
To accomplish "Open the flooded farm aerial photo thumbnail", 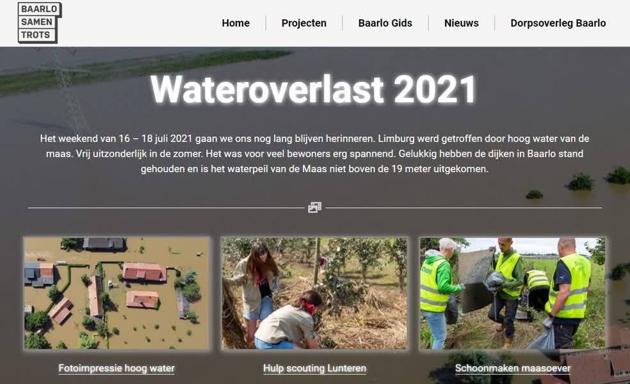I will click(x=117, y=293).
